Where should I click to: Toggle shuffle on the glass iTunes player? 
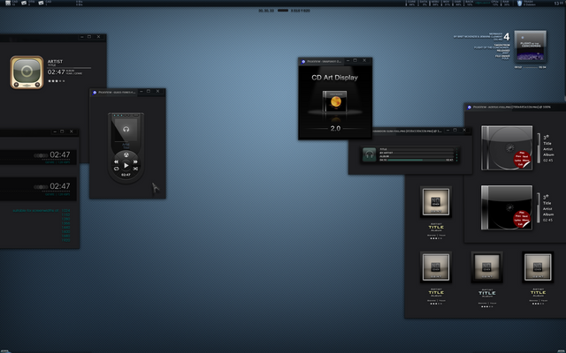click(135, 169)
